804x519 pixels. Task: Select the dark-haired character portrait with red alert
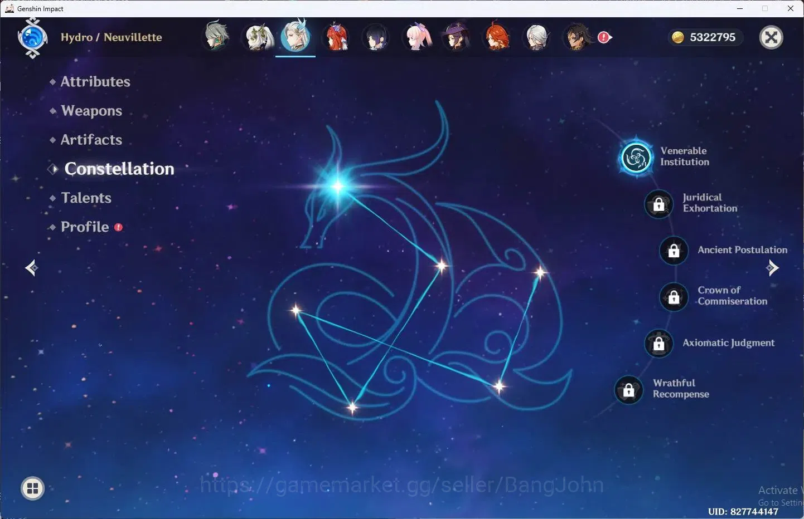point(578,37)
